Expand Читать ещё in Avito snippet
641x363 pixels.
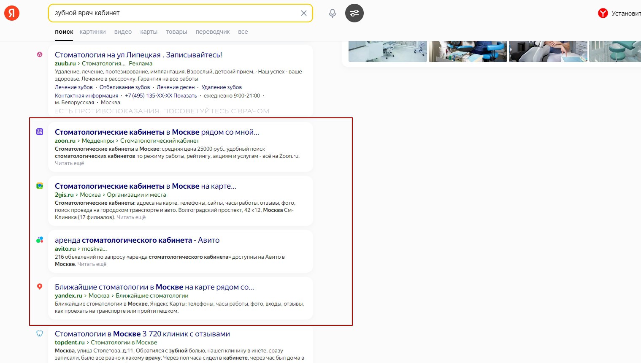[x=92, y=264]
